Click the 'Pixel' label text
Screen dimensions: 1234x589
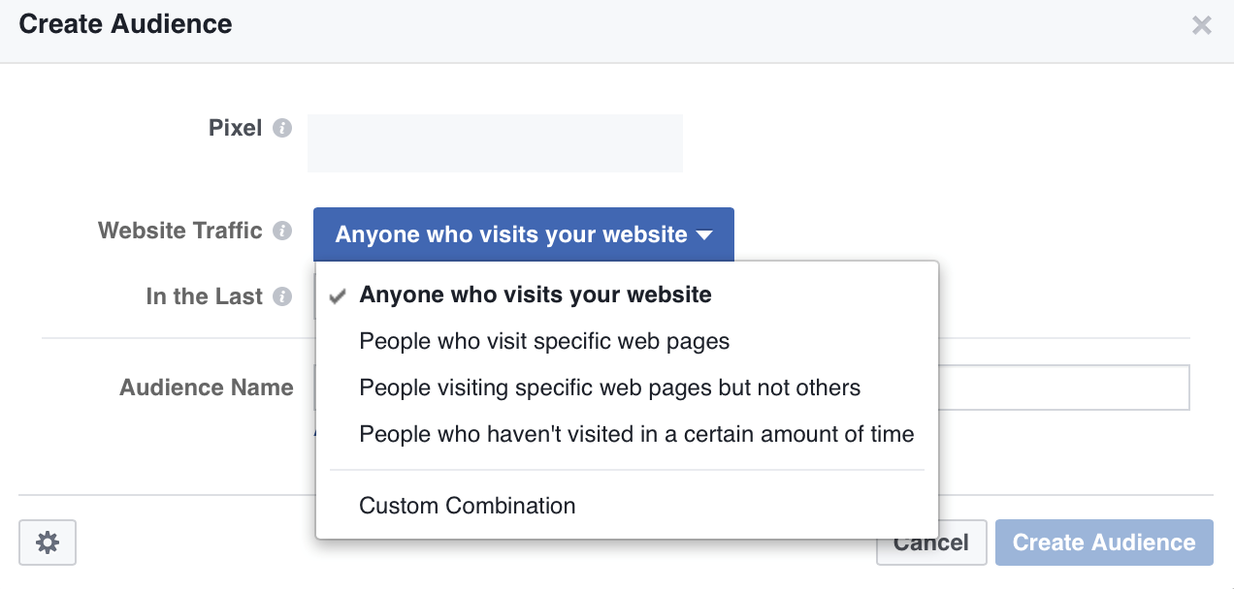coord(235,128)
